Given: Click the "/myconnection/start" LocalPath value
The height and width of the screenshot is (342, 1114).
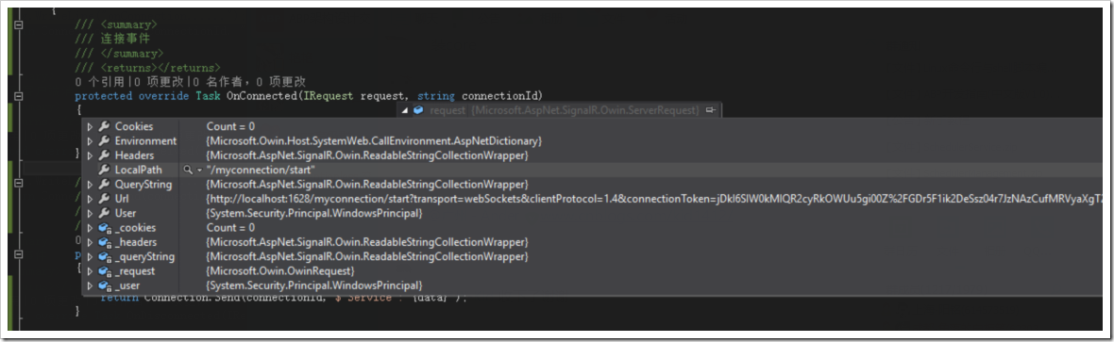Looking at the screenshot, I should [261, 171].
